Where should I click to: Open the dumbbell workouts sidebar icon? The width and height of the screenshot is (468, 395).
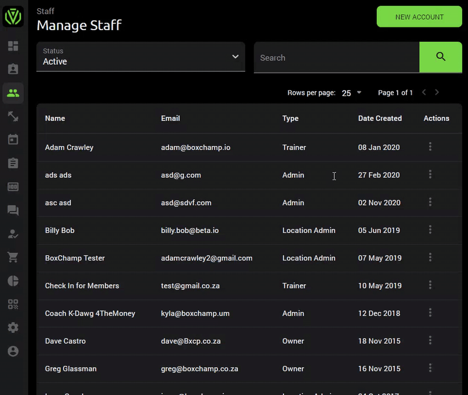click(13, 116)
